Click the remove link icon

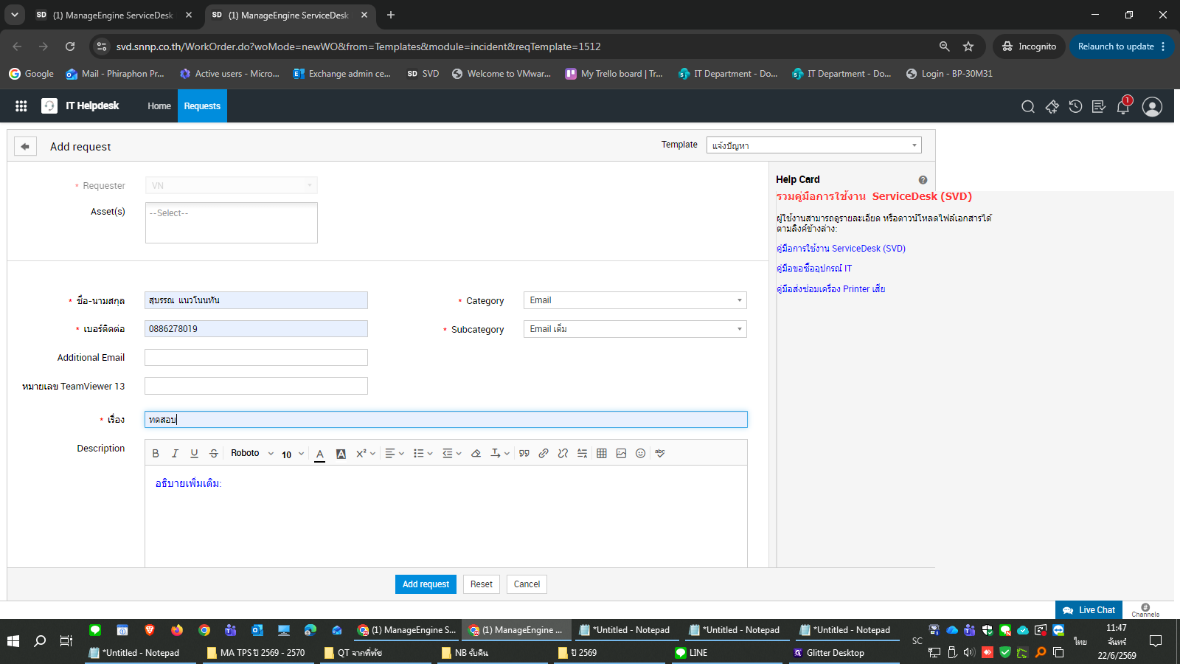tap(563, 454)
